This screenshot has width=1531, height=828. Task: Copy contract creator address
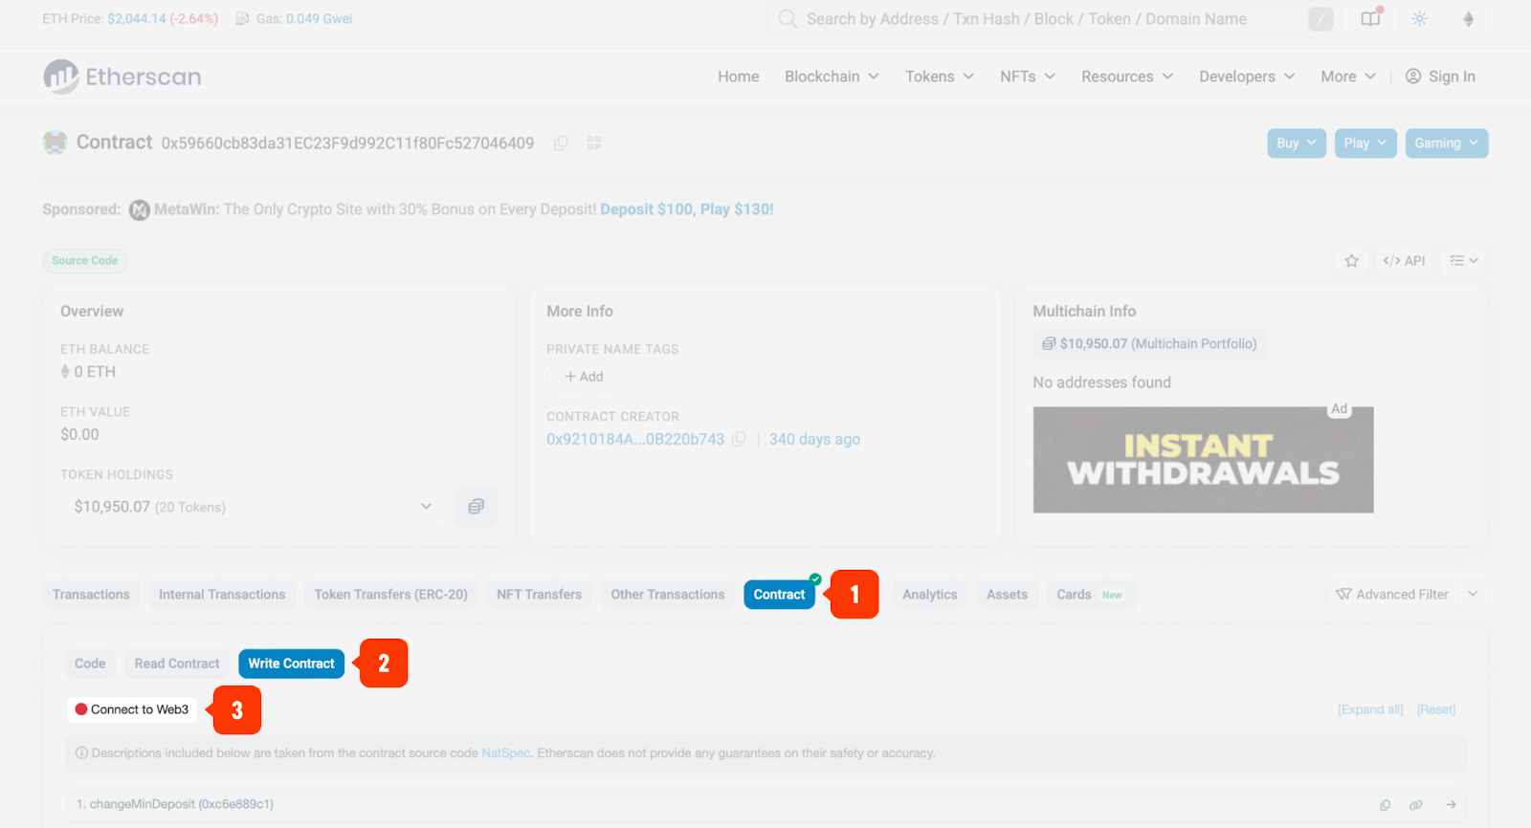(x=739, y=439)
